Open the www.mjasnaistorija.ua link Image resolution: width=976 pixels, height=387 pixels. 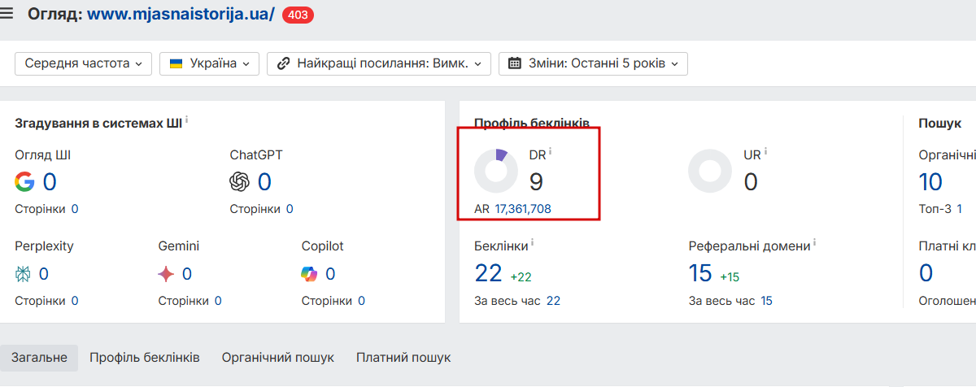coord(181,14)
